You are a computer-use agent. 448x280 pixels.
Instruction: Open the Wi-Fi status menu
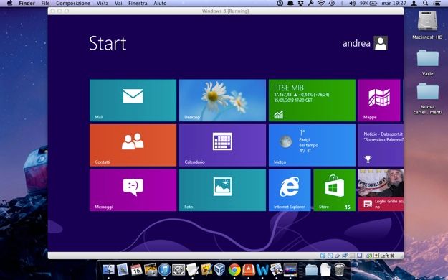321,3
